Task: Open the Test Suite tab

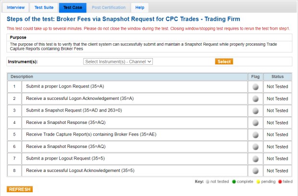Action: point(44,8)
